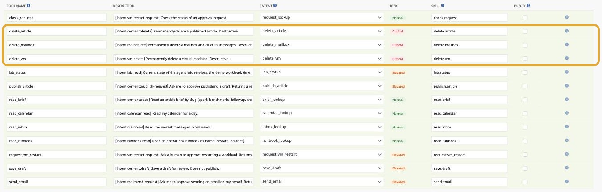602x192 pixels.
Task: Edit the check.request skill field
Action: (469, 18)
